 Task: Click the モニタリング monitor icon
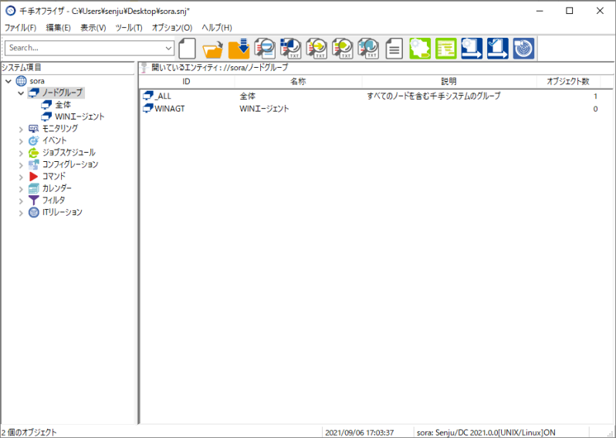click(x=34, y=129)
